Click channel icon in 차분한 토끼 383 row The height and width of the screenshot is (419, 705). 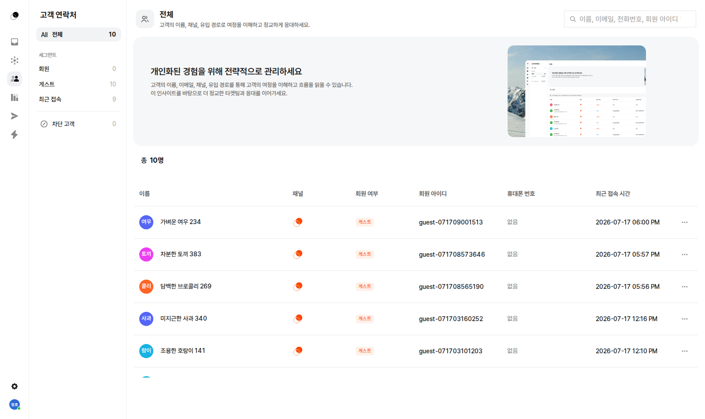[x=298, y=254]
